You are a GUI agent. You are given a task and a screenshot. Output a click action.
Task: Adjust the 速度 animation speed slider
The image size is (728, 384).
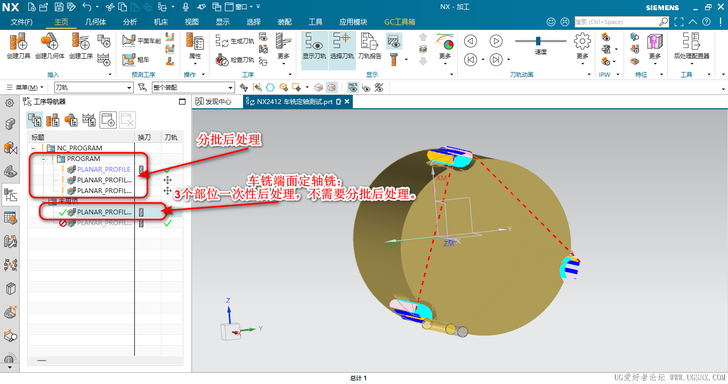538,41
